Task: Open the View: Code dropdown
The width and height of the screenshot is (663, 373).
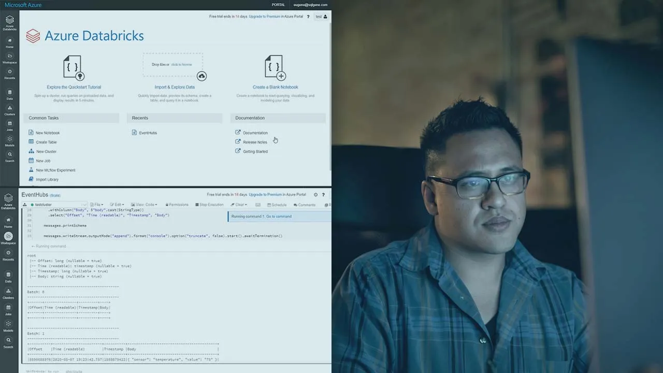Action: [143, 205]
